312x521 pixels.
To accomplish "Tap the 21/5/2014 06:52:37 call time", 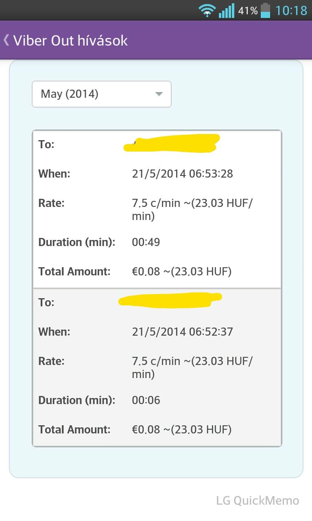I will click(x=183, y=332).
